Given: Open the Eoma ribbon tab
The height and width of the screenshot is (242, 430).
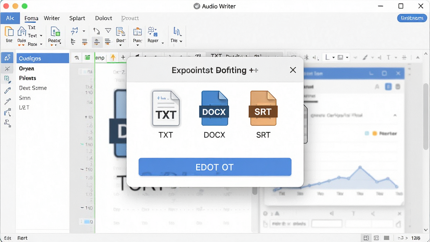Looking at the screenshot, I should point(31,18).
